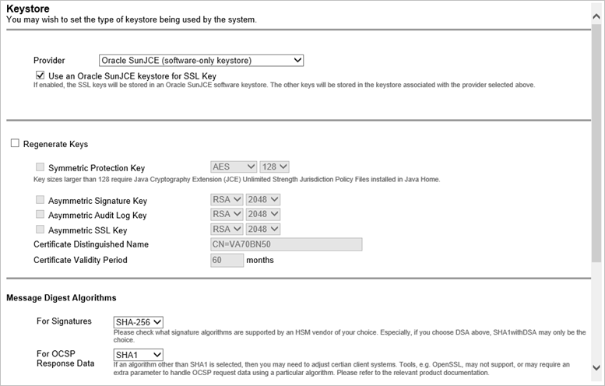605x386 pixels.
Task: Check the Symmetric Protection Key checkbox
Action: 40,167
